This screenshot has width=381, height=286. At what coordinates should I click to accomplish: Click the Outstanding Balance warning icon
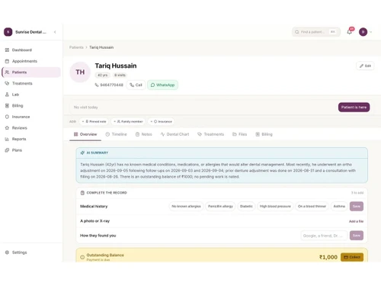coord(82,257)
